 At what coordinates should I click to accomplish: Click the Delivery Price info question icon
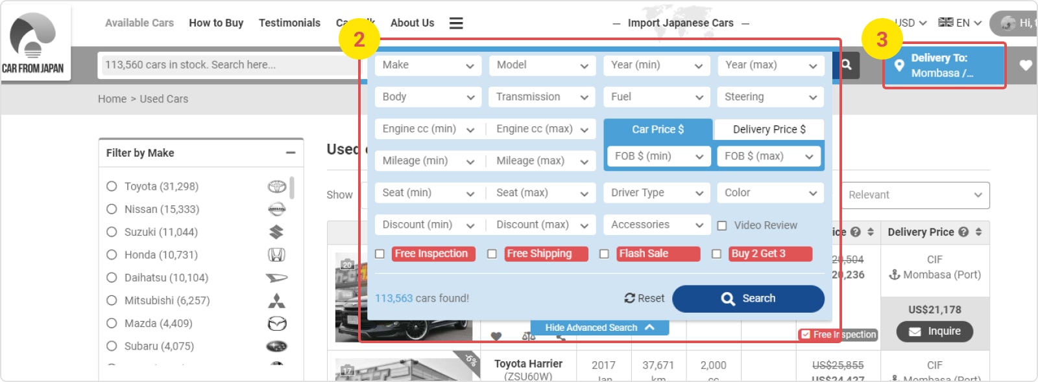point(963,232)
